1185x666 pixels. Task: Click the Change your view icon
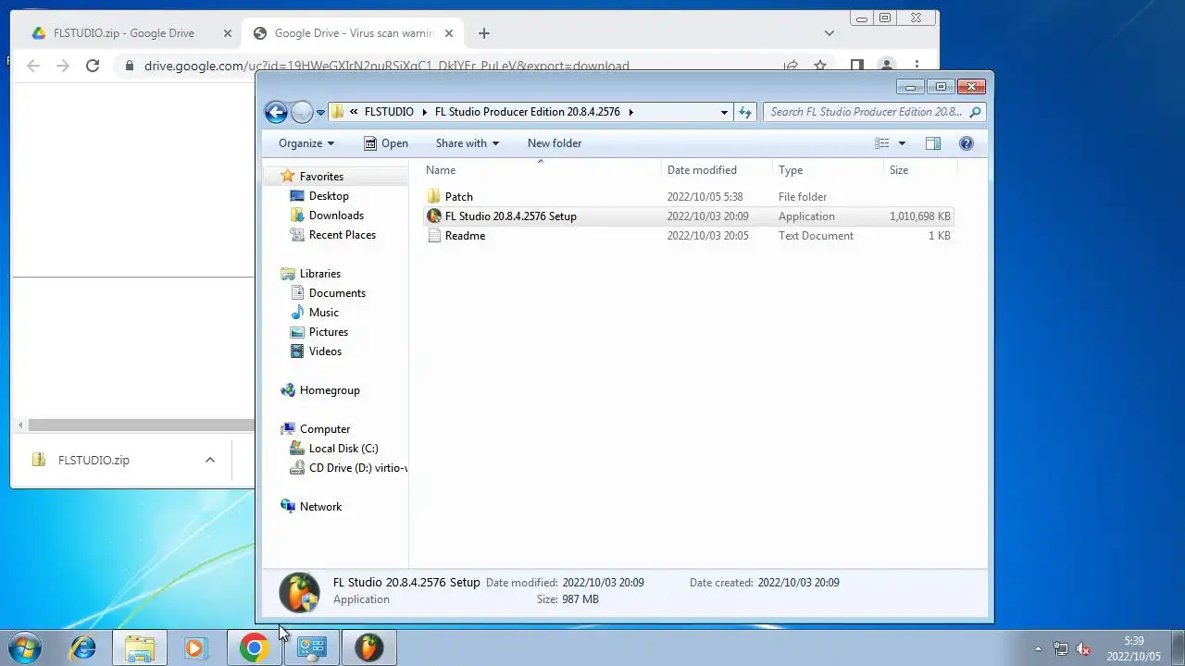(x=882, y=143)
